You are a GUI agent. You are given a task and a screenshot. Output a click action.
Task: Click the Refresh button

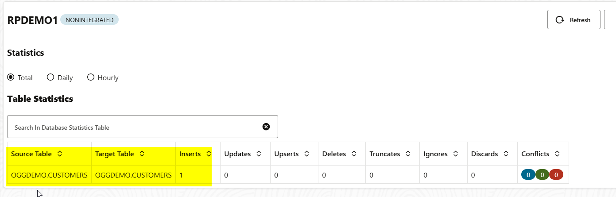click(573, 19)
